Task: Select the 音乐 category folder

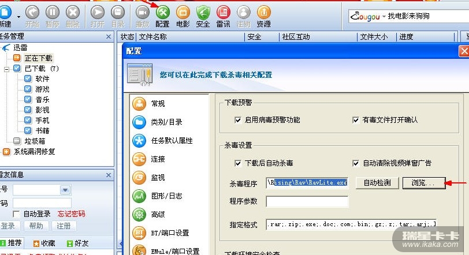Action: [x=42, y=99]
